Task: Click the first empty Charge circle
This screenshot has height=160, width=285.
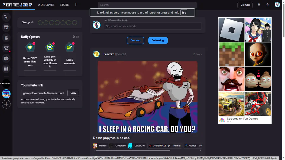Action: pyautogui.click(x=40, y=22)
